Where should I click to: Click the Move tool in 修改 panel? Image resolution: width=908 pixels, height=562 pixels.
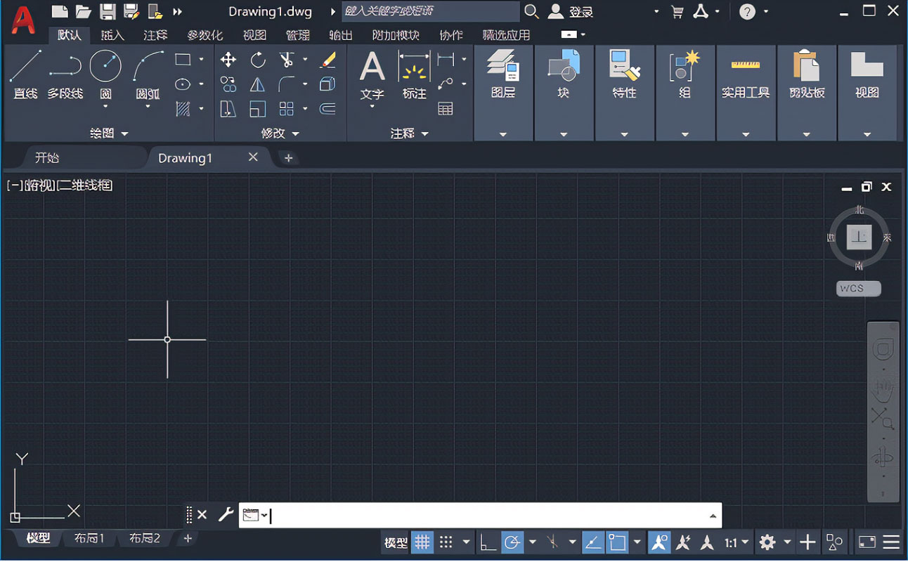point(228,60)
